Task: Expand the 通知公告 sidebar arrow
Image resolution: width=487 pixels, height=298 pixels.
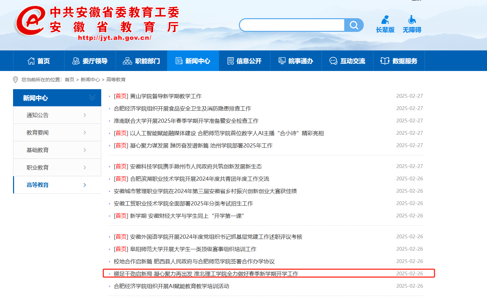Action: (85, 115)
